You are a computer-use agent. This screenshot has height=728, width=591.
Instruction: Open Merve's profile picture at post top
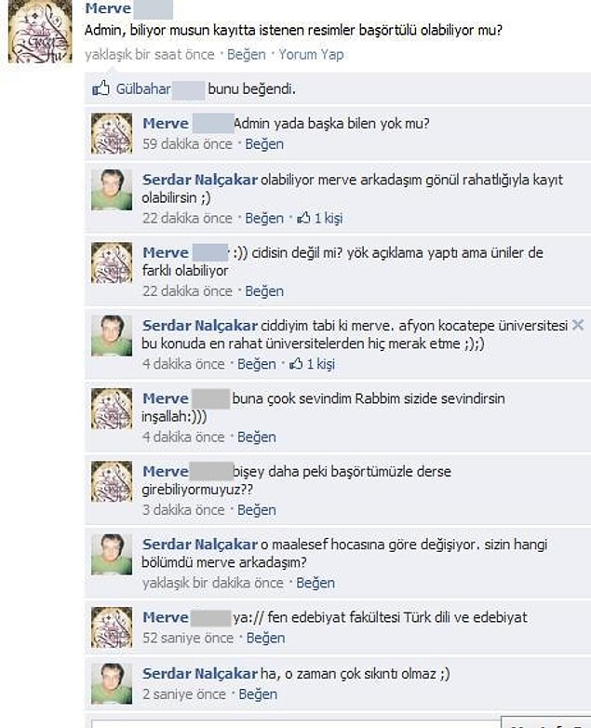tap(40, 31)
